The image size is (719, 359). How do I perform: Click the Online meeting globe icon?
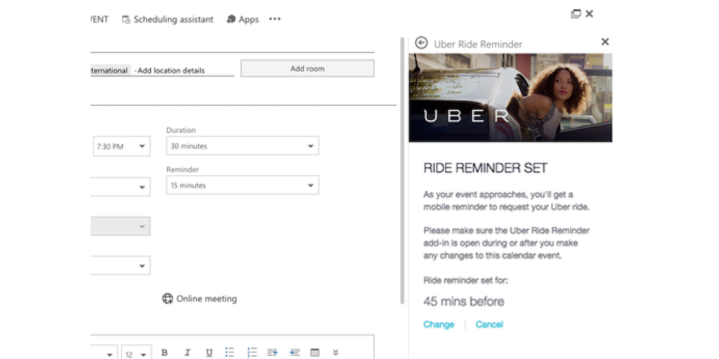pyautogui.click(x=167, y=299)
